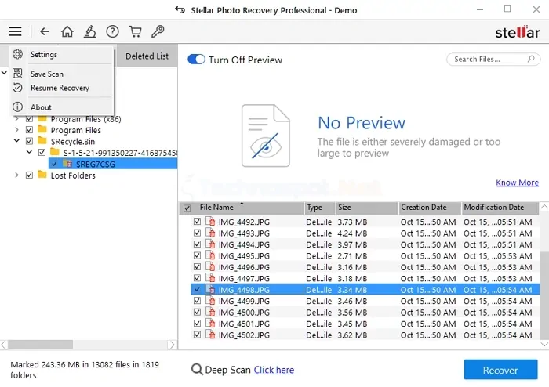Choose Resume Recovery from the menu
This screenshot has width=549, height=387.
(x=60, y=88)
